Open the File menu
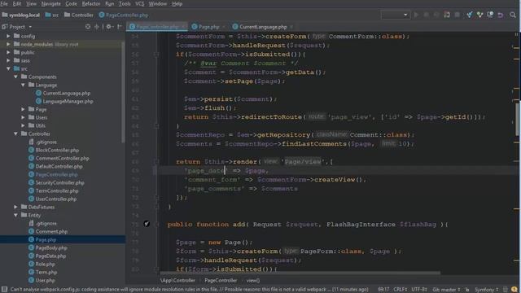 pyautogui.click(x=4, y=3)
